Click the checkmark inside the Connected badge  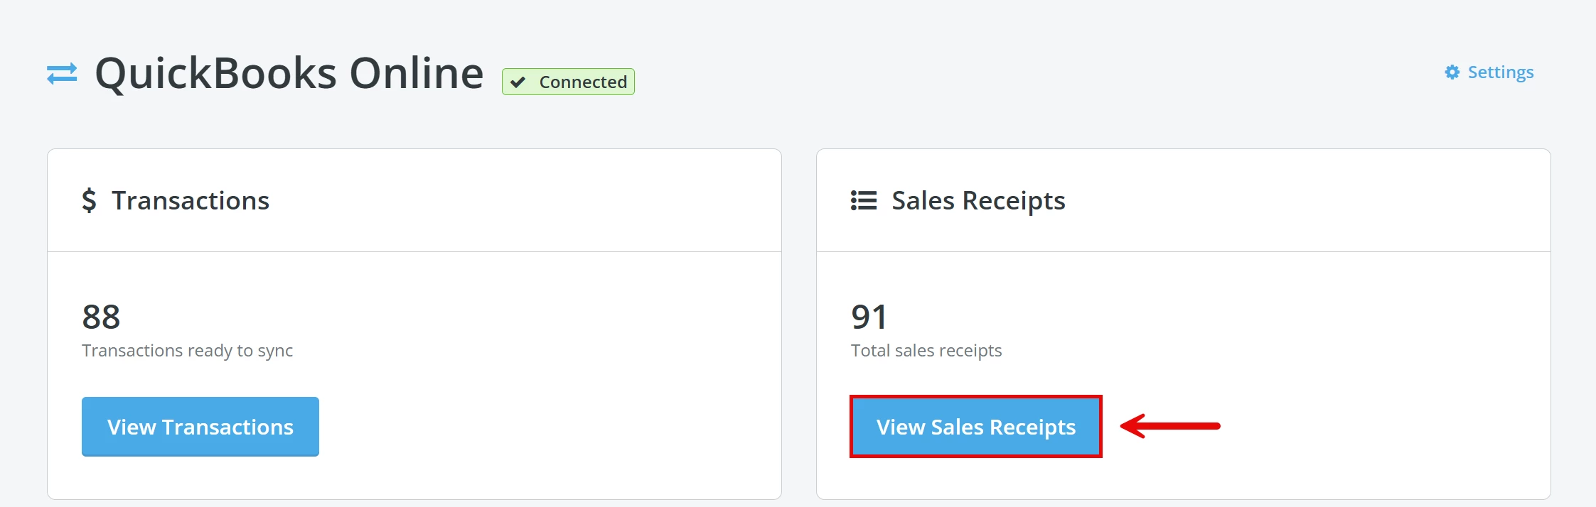[x=518, y=81]
